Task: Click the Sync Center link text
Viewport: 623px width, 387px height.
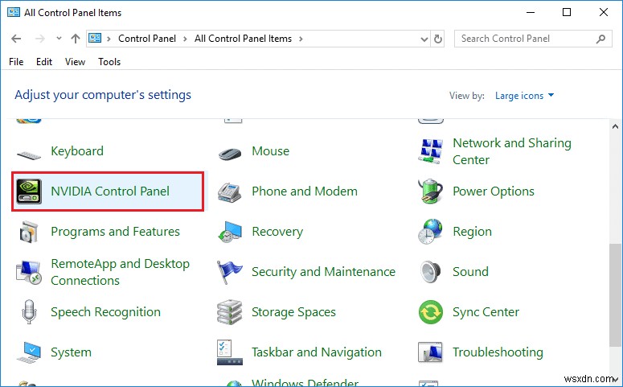Action: pyautogui.click(x=486, y=312)
